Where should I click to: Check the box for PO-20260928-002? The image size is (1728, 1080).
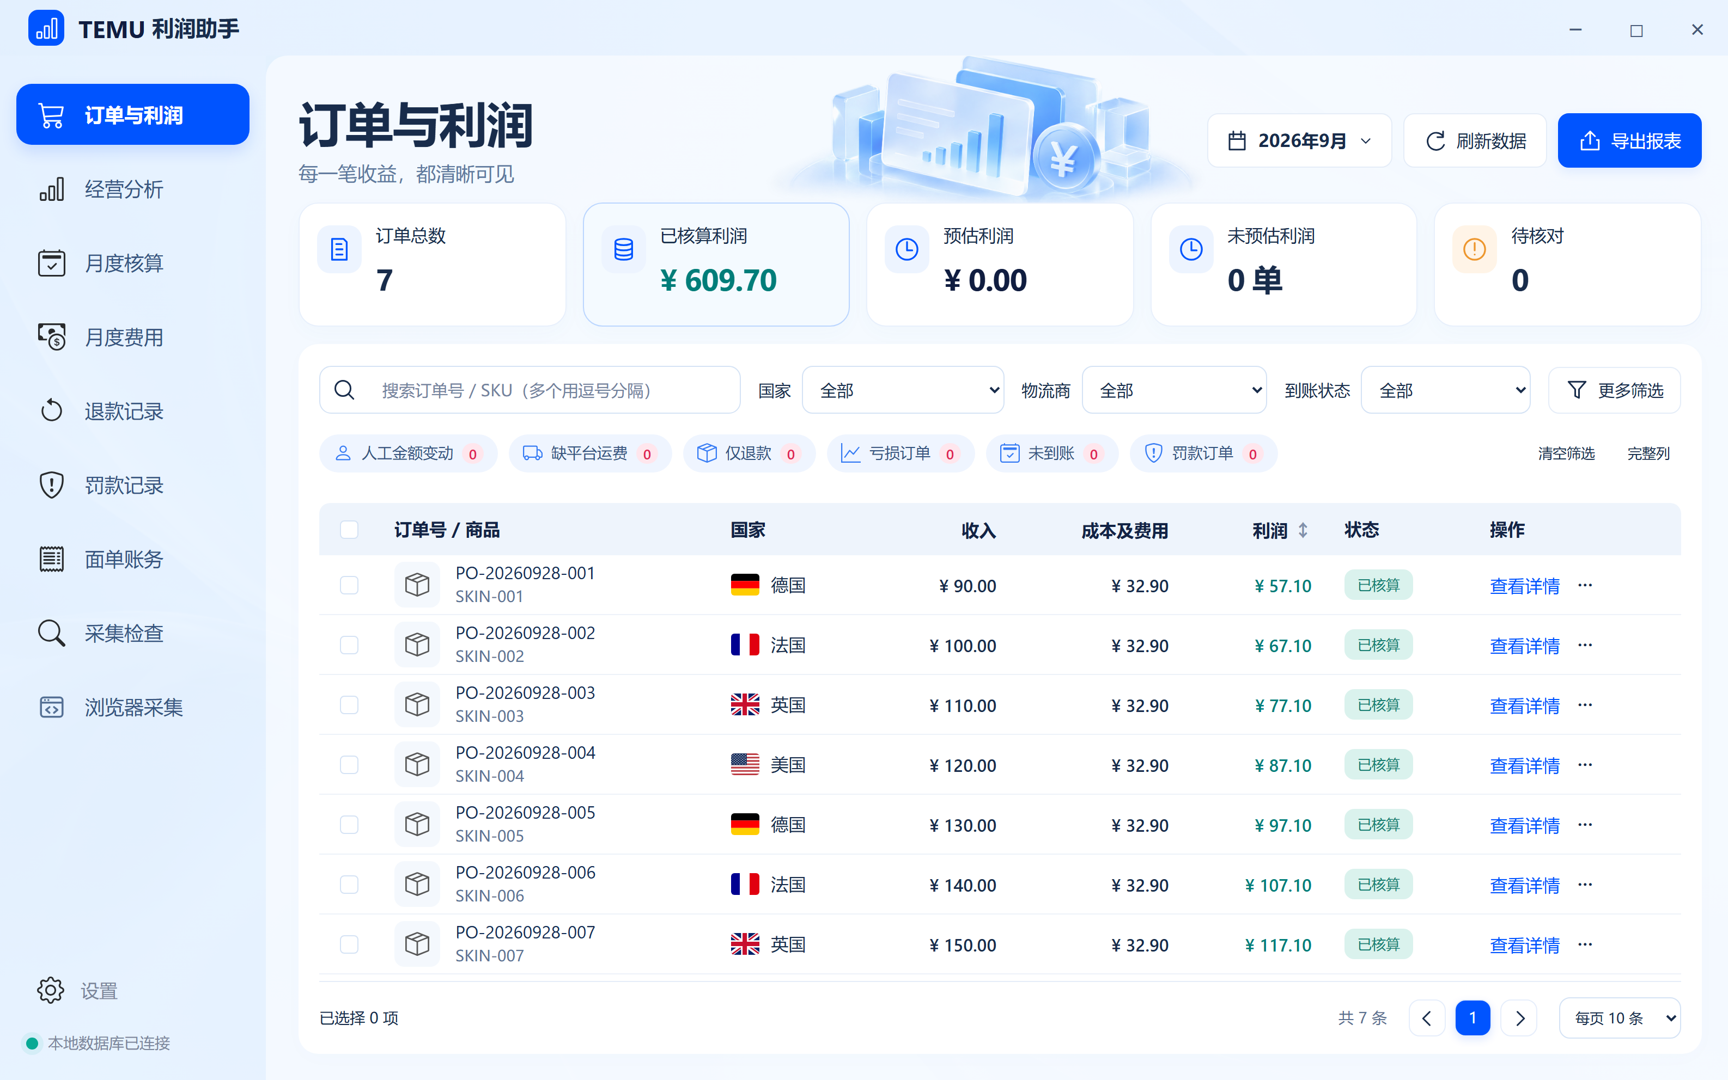pyautogui.click(x=349, y=645)
